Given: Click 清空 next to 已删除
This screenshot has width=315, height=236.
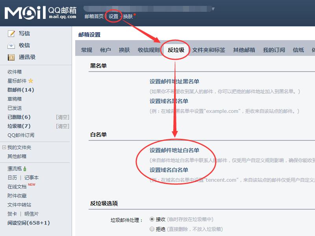Looking at the screenshot, I should (63, 117).
